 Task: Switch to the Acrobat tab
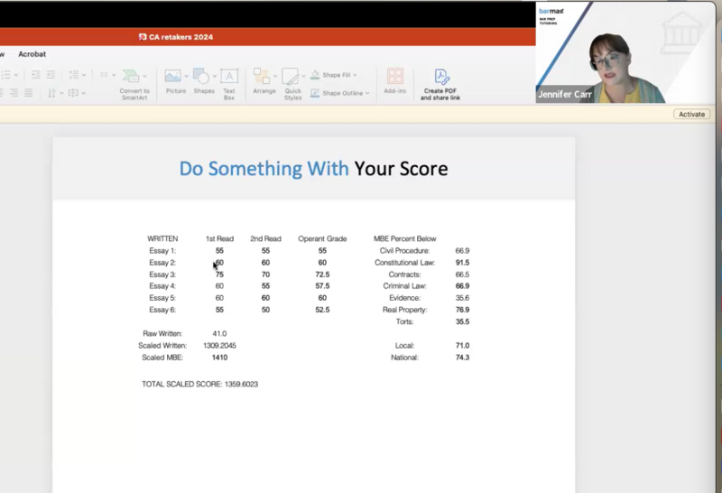tap(32, 54)
